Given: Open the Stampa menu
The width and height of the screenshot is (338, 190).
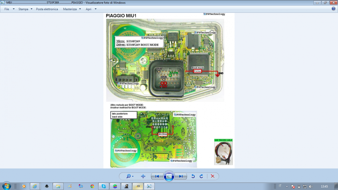Looking at the screenshot, I should click(23, 9).
